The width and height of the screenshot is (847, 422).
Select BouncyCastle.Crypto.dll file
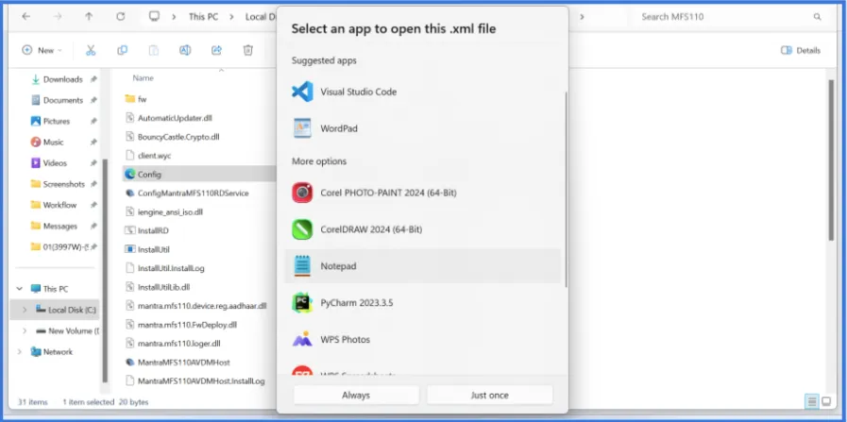[x=178, y=137]
